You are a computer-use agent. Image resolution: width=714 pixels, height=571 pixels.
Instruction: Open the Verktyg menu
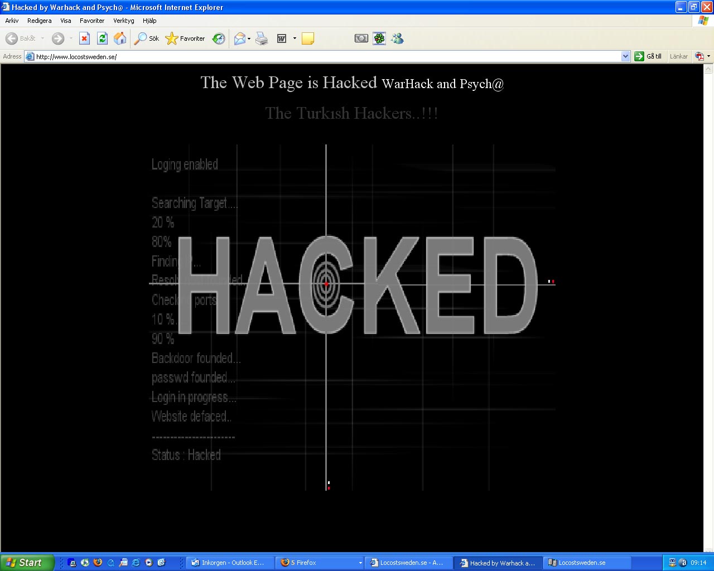coord(124,21)
